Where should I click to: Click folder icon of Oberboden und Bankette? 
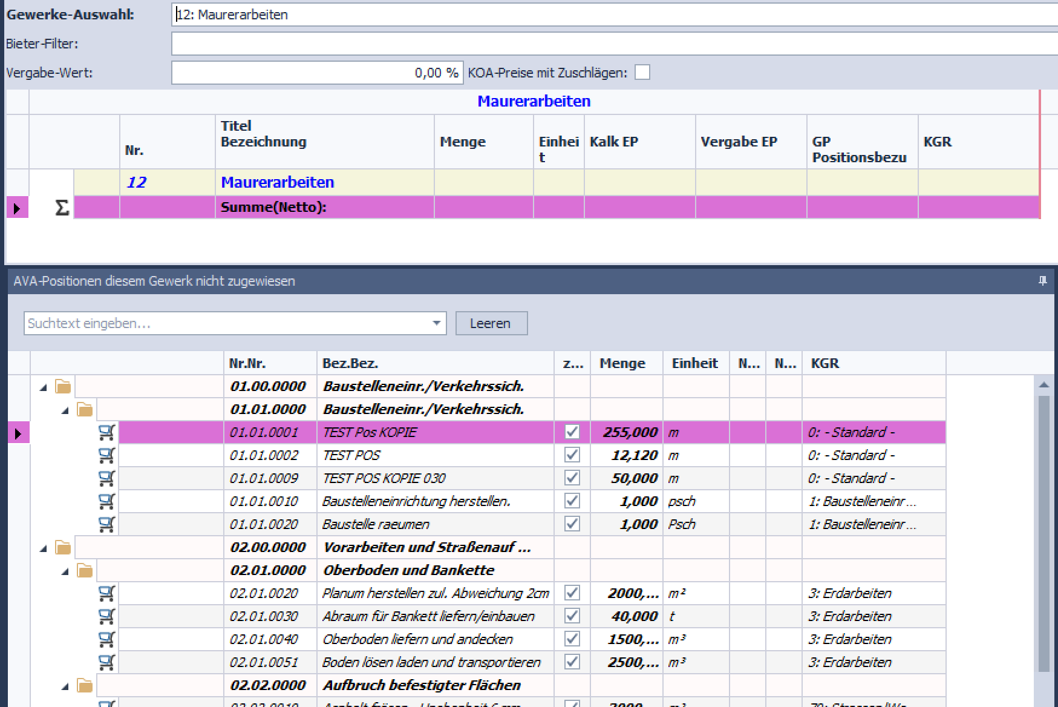pyautogui.click(x=85, y=571)
